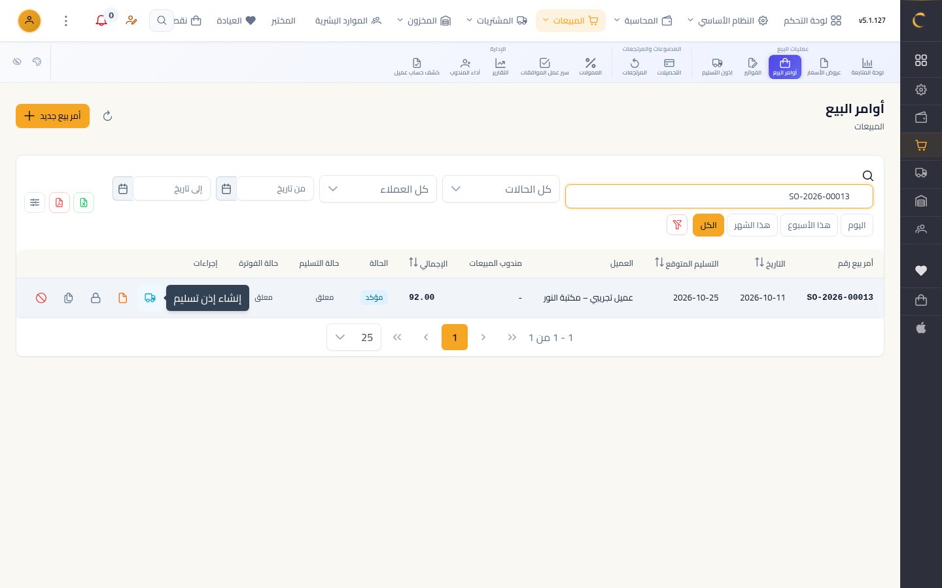Open المرتجعات returns in the ribbon
The height and width of the screenshot is (588, 942).
click(635, 67)
